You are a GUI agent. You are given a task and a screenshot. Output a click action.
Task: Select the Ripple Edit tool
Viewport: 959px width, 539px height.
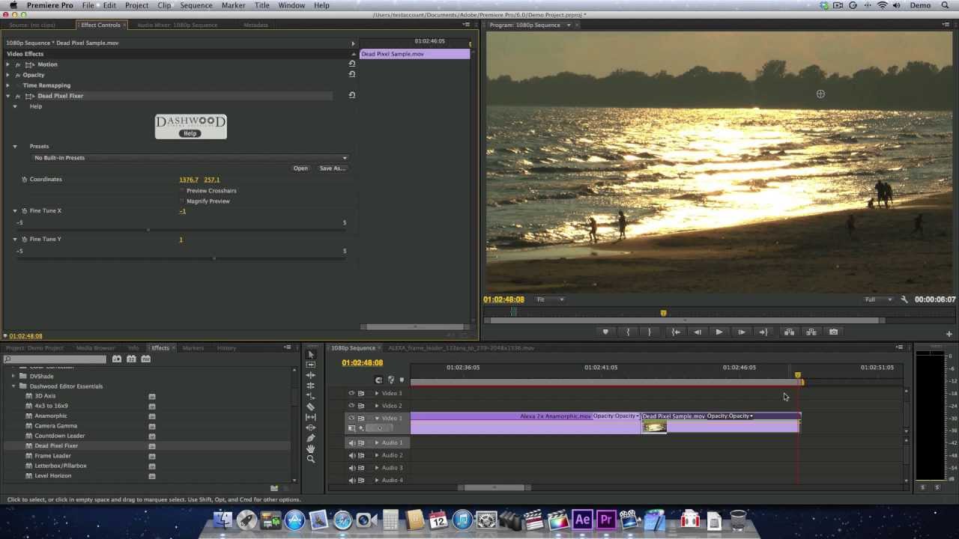click(311, 375)
